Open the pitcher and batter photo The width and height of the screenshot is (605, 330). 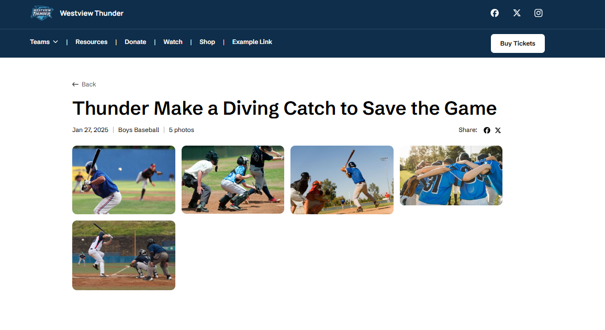click(x=124, y=180)
